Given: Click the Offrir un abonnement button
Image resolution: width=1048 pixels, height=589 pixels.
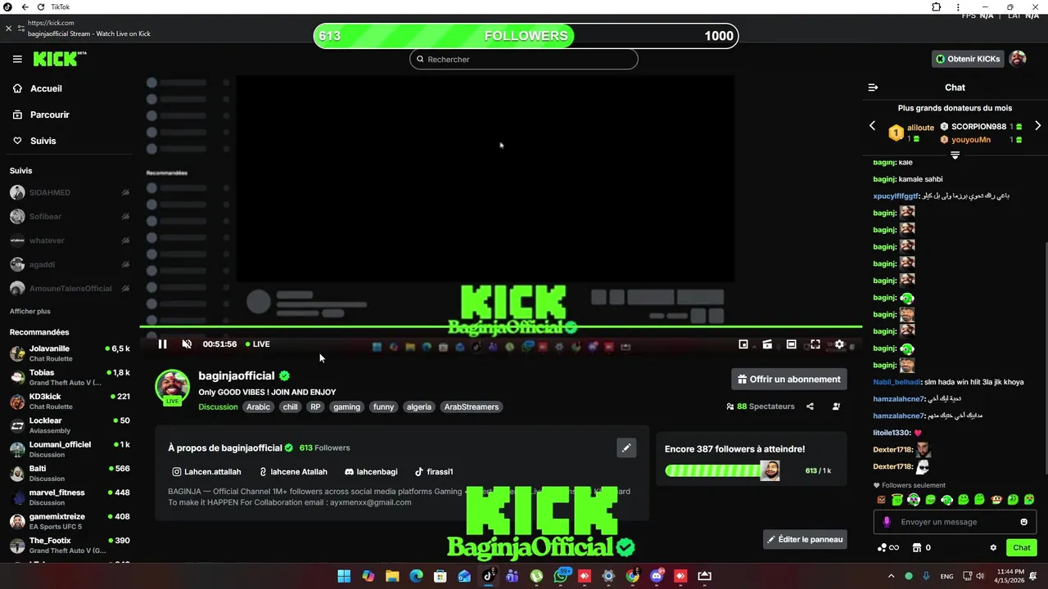Looking at the screenshot, I should point(789,379).
